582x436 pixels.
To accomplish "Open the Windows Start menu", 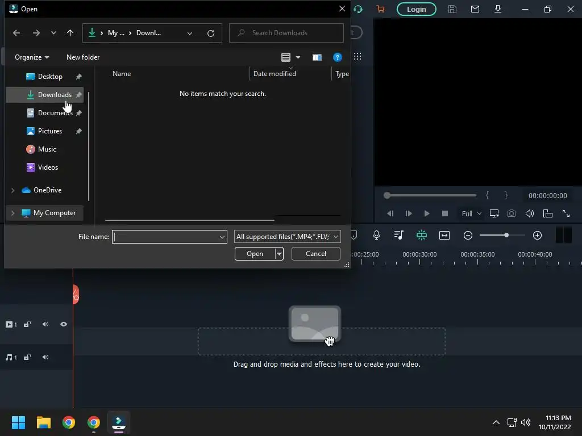I will pos(18,422).
